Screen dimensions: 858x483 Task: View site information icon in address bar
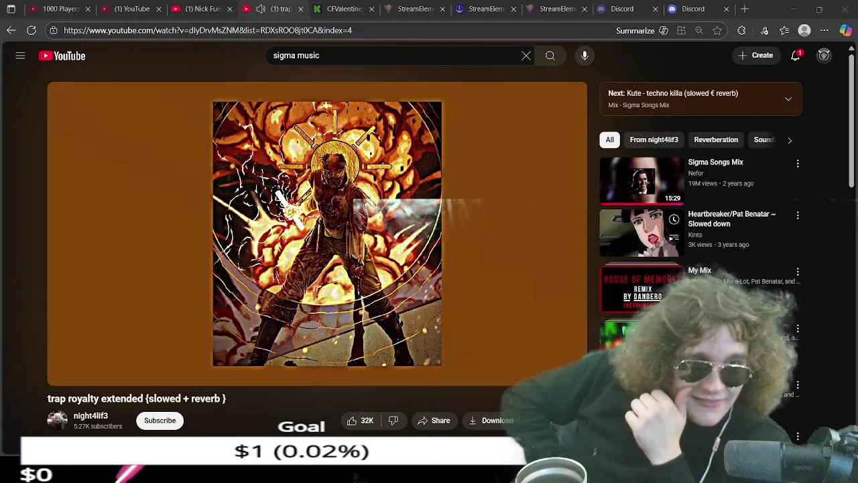[x=54, y=30]
